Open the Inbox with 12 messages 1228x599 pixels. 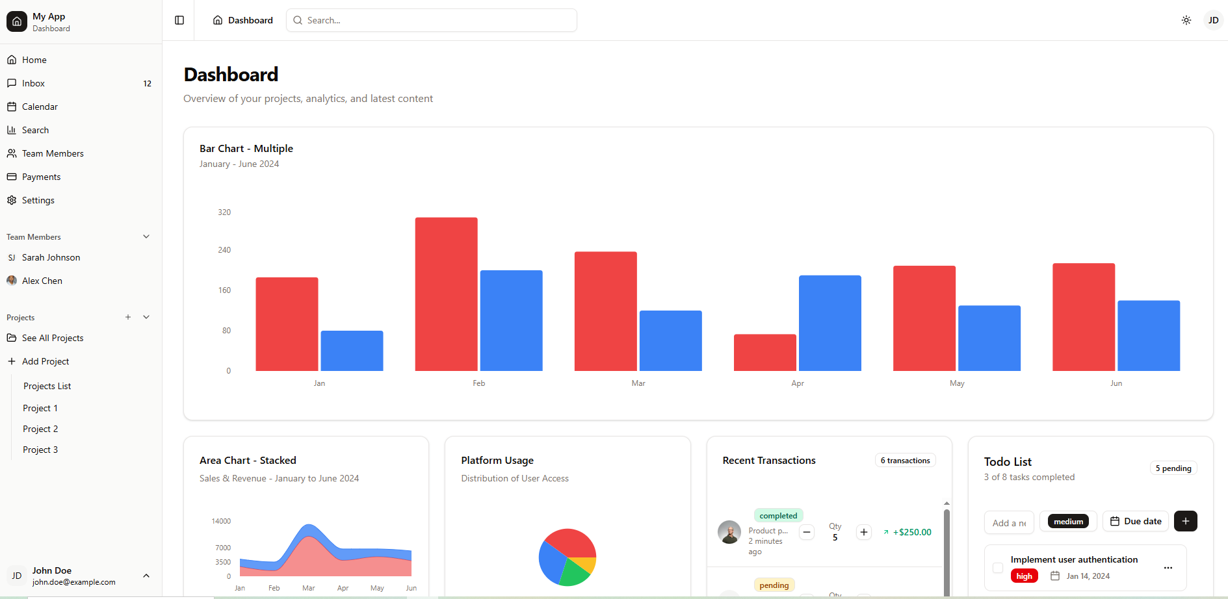[81, 83]
